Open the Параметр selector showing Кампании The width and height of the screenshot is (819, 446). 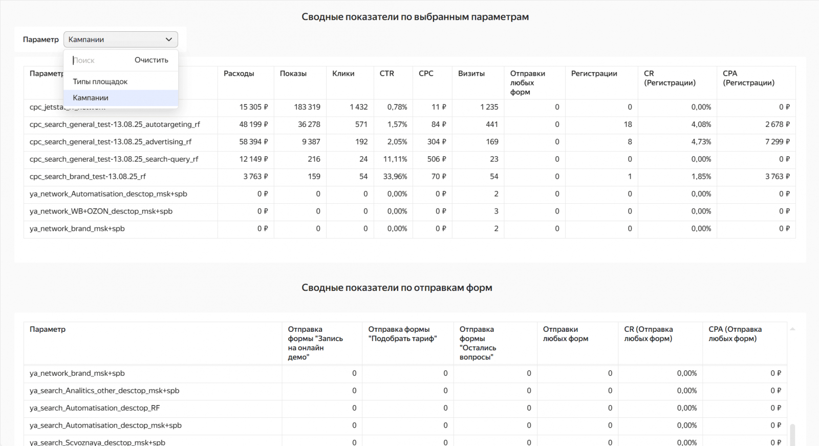click(120, 39)
